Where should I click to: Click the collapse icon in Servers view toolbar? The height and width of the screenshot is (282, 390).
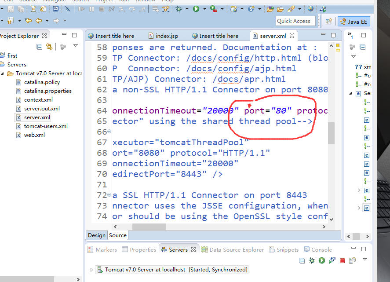(302, 261)
